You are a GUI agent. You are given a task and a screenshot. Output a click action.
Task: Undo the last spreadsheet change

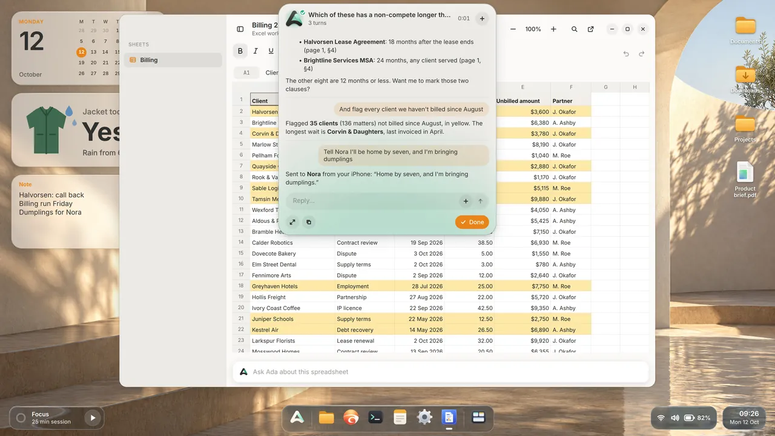tap(626, 54)
